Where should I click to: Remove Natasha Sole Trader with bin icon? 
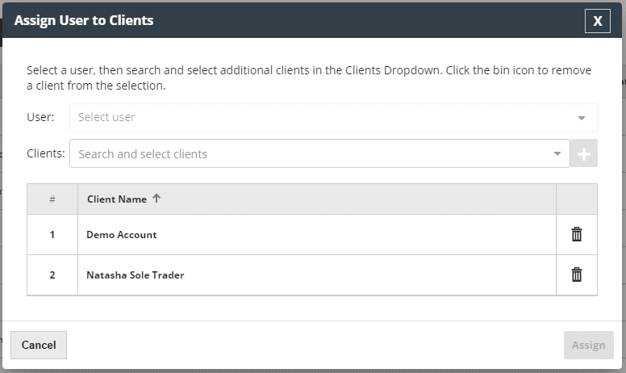click(576, 275)
